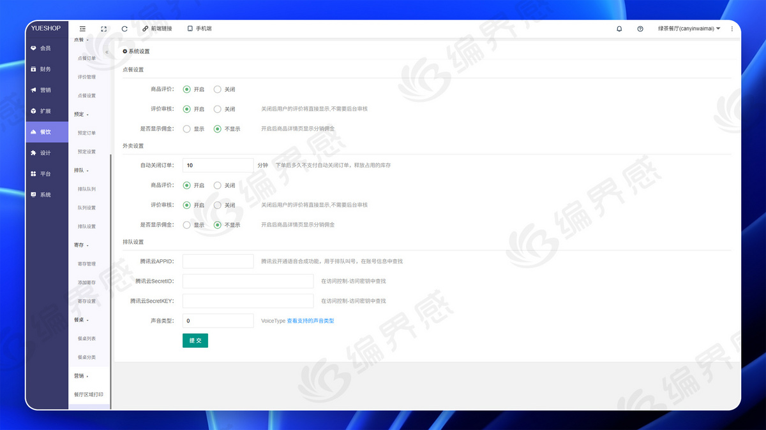Open the 设计 puzzle section in the sidebar
The height and width of the screenshot is (430, 766).
[x=47, y=153]
